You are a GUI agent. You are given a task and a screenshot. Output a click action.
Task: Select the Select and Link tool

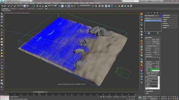9,6
